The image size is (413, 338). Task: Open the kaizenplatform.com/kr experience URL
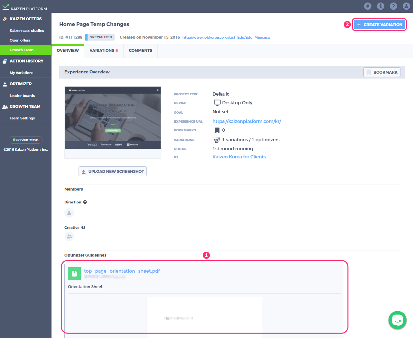[x=247, y=121]
